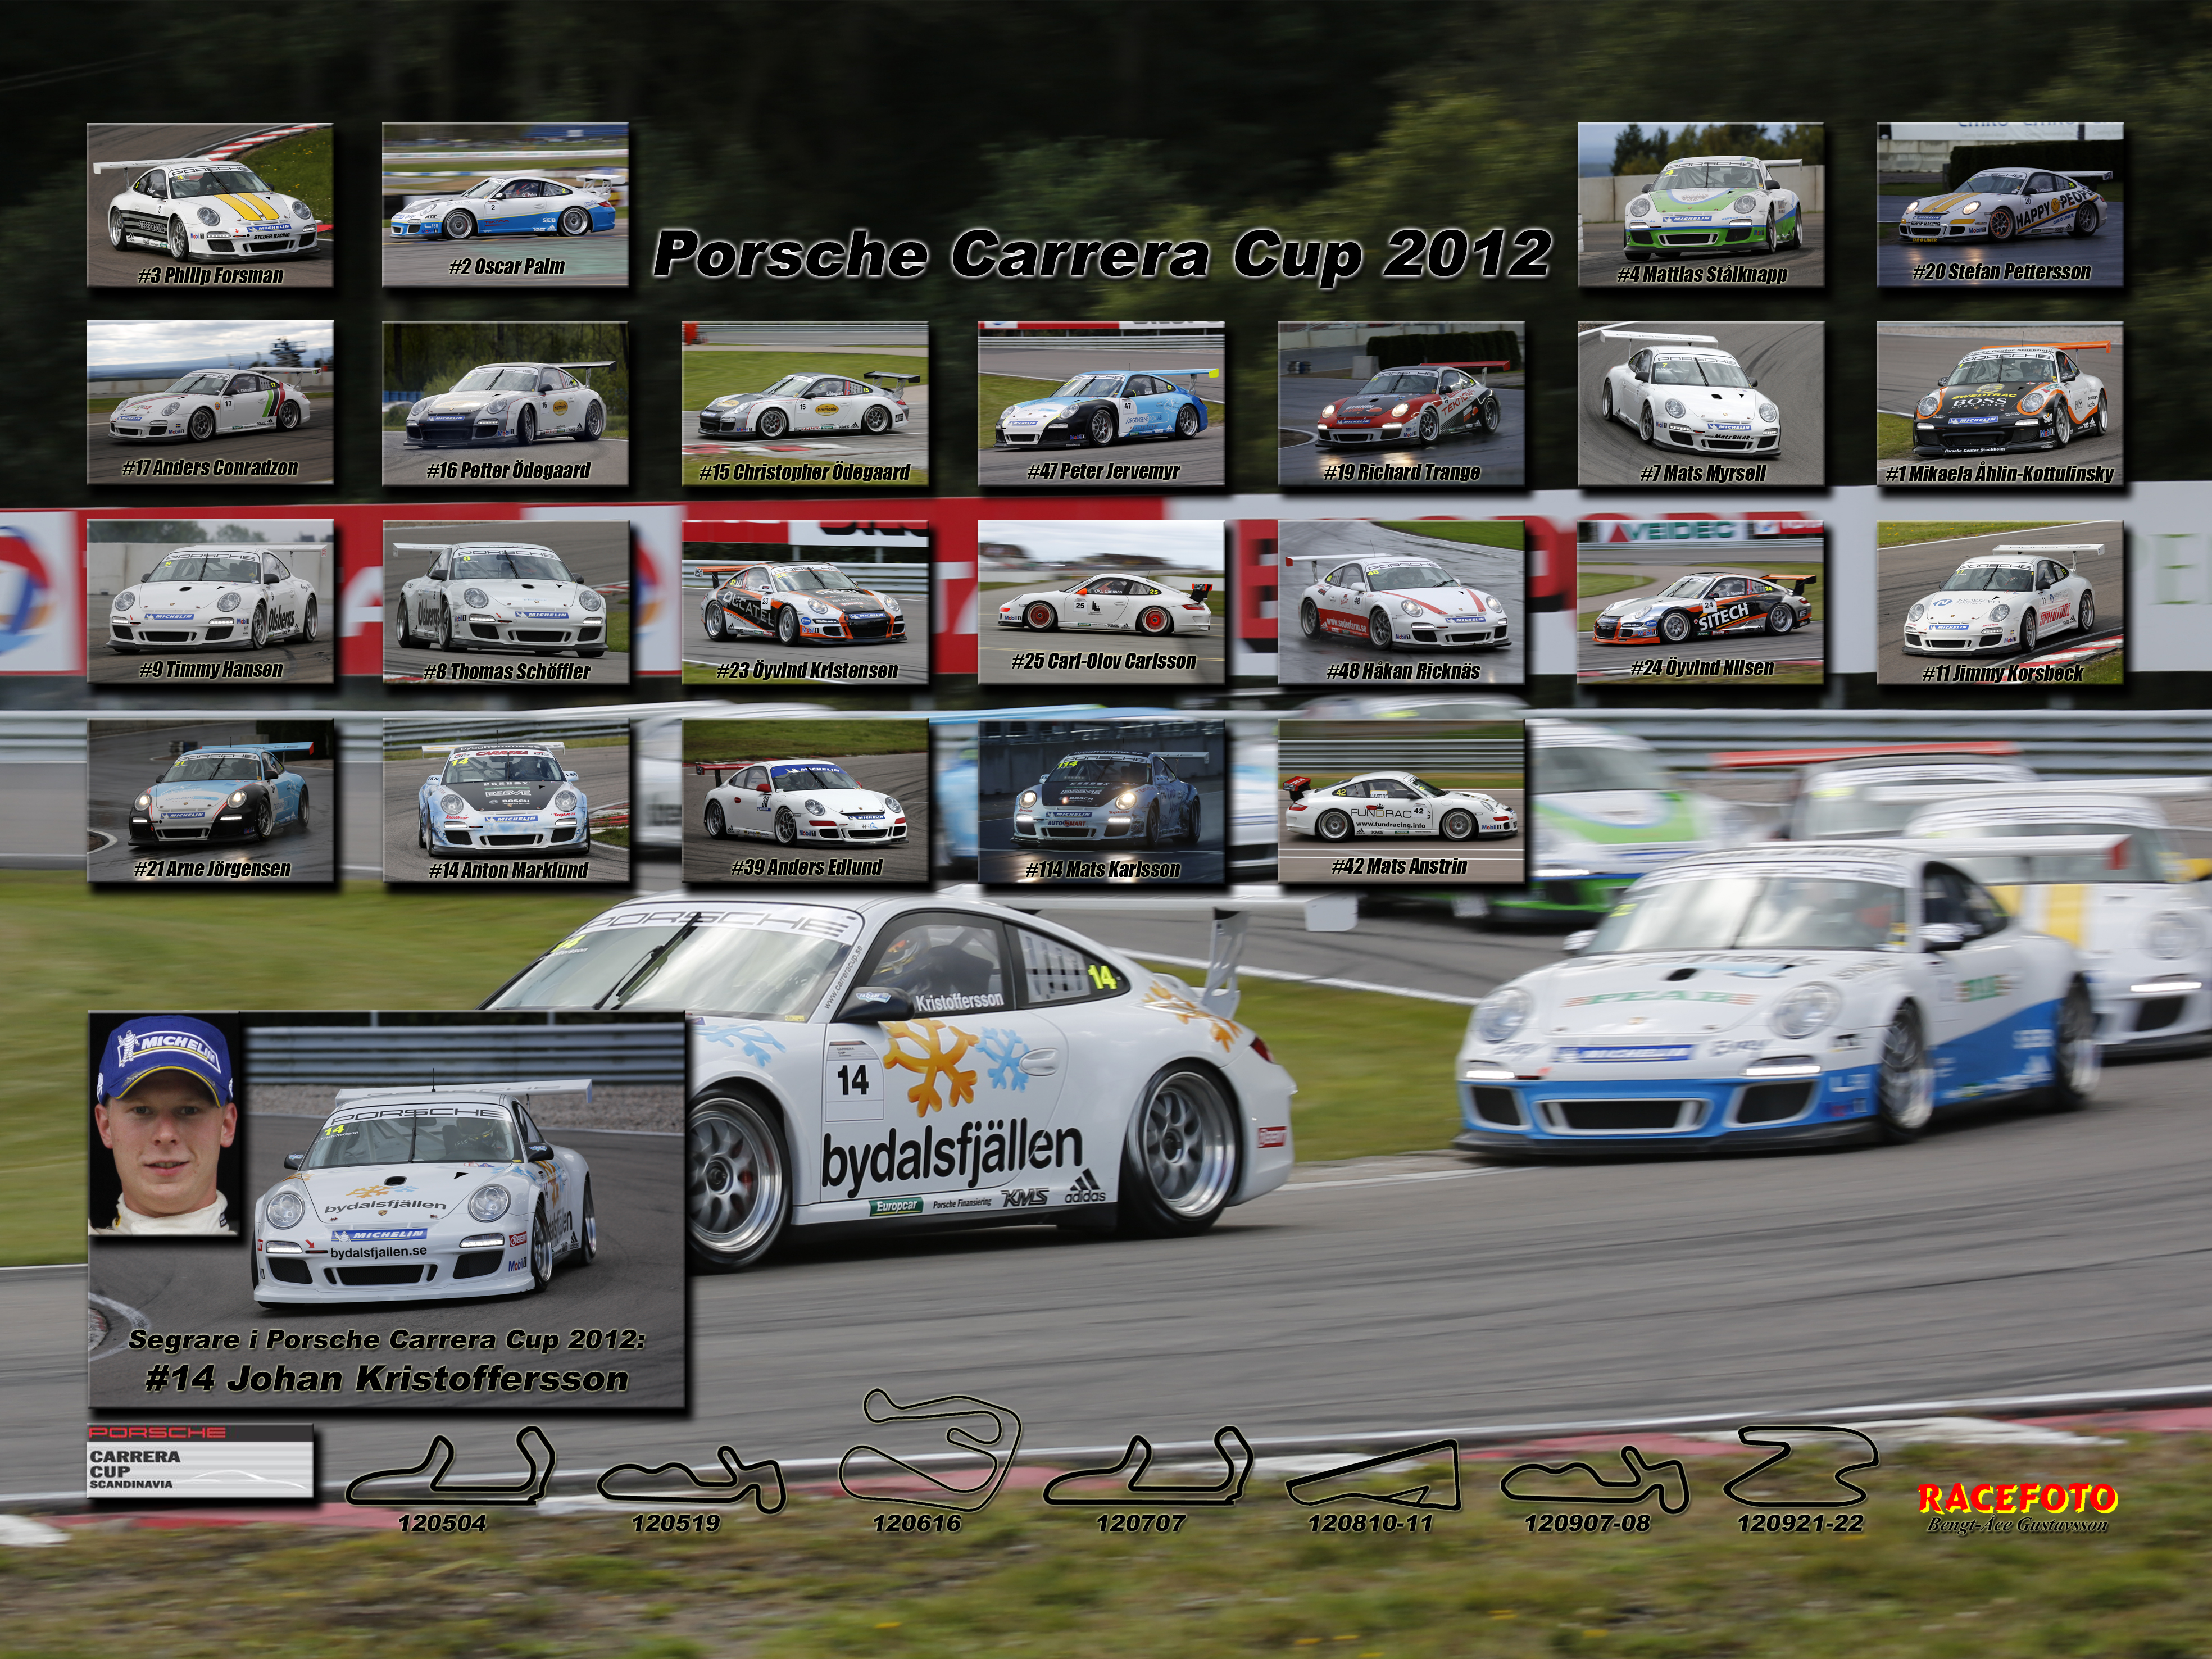
Task: Click the race date label 120707
Action: (x=1141, y=1523)
